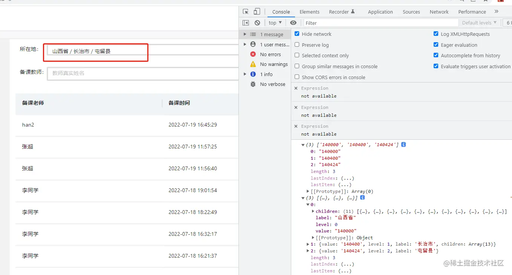Click the 2: "140424" array entry
The image size is (512, 275).
point(326,165)
